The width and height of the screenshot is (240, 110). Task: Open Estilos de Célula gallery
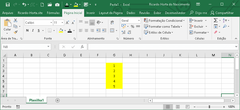pos(158,33)
